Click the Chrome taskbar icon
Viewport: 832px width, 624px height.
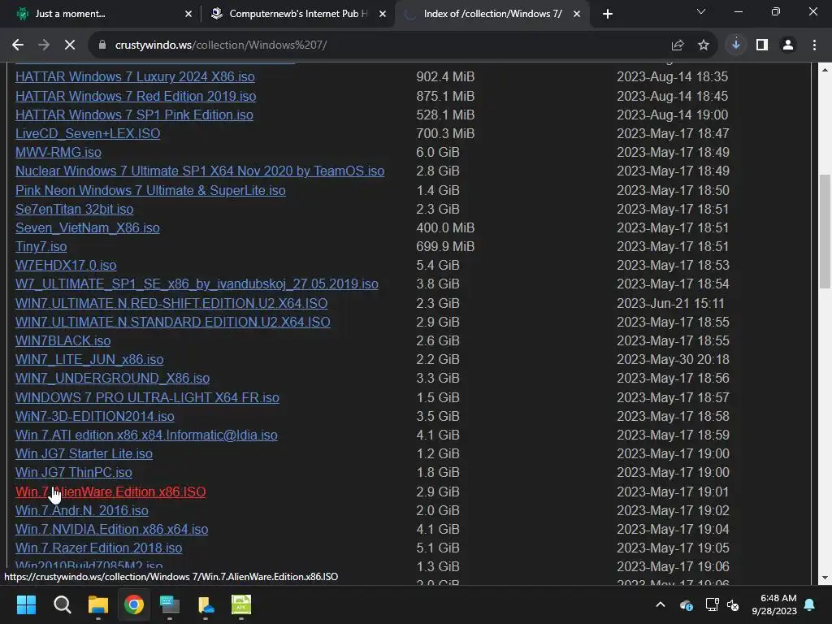tap(134, 604)
